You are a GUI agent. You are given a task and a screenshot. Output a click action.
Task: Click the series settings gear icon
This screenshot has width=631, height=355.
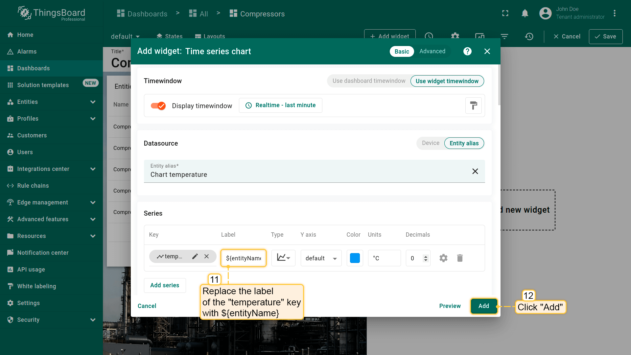click(443, 258)
